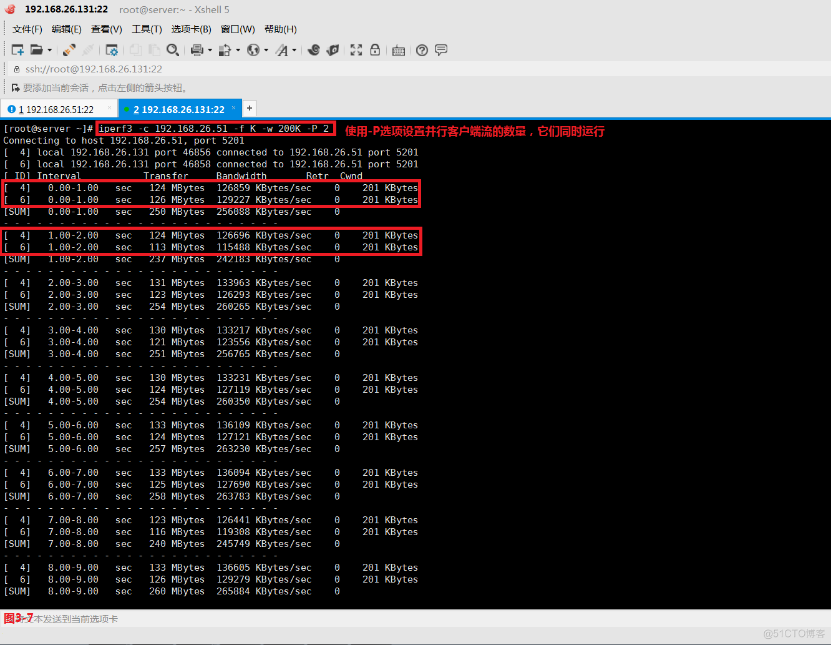831x645 pixels.
Task: Click the web browser globe icon
Action: click(x=253, y=50)
